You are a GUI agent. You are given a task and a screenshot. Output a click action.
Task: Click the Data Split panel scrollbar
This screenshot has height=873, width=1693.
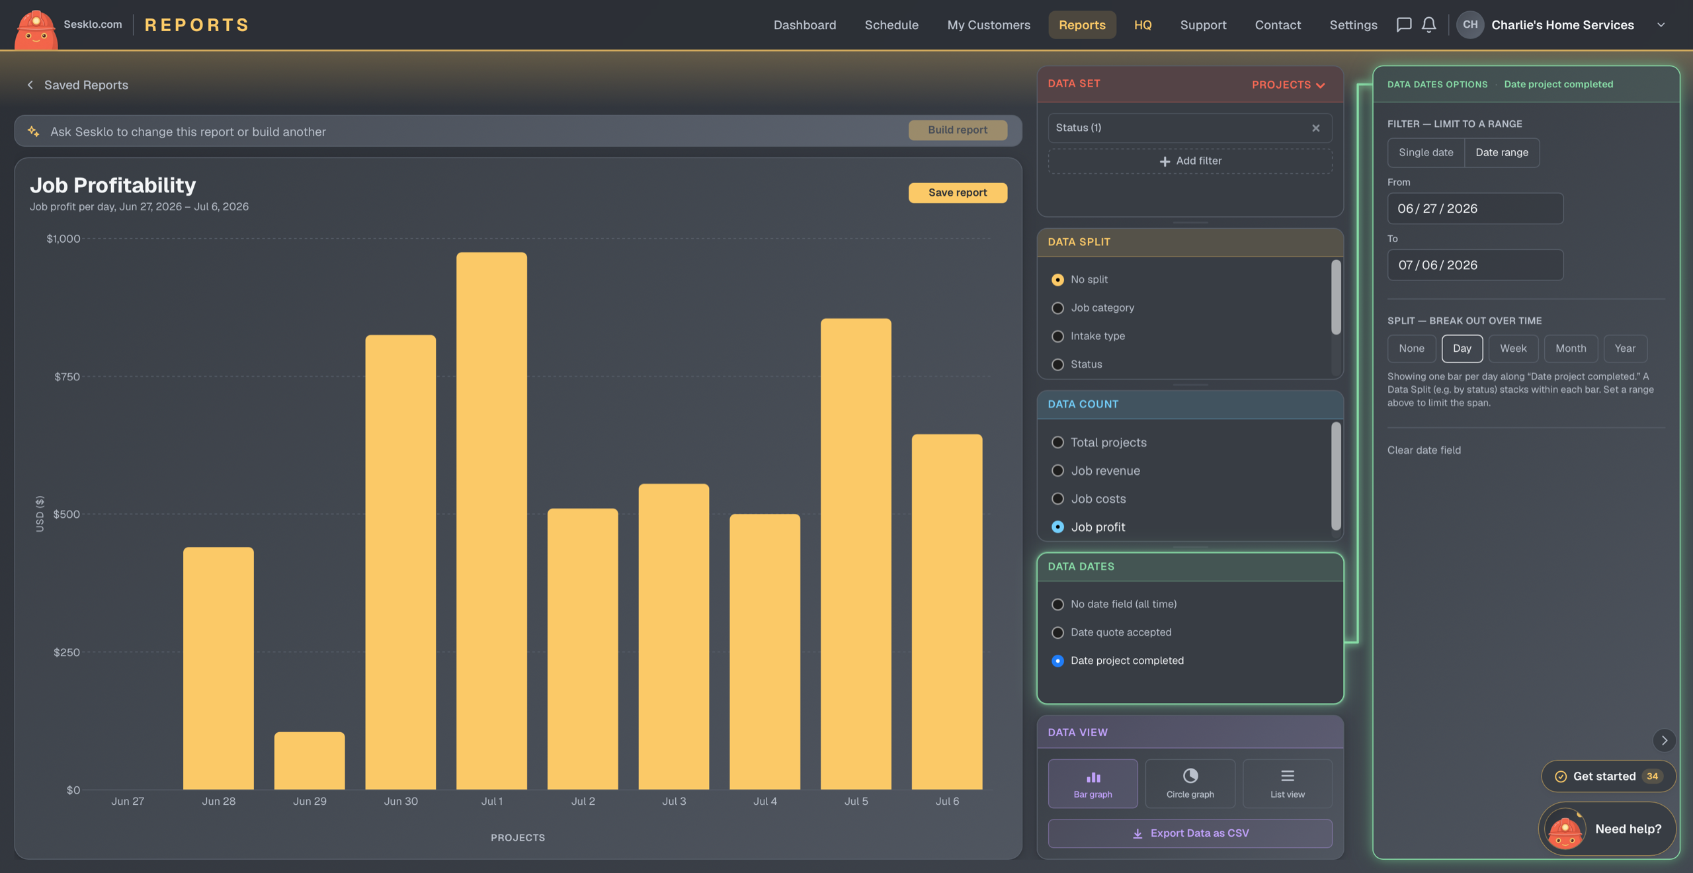point(1336,298)
